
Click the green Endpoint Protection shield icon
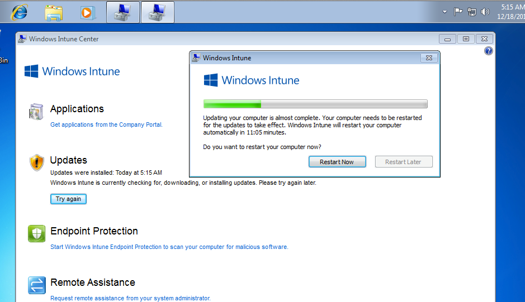(36, 233)
